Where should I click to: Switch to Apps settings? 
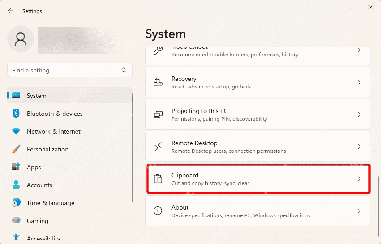(34, 167)
